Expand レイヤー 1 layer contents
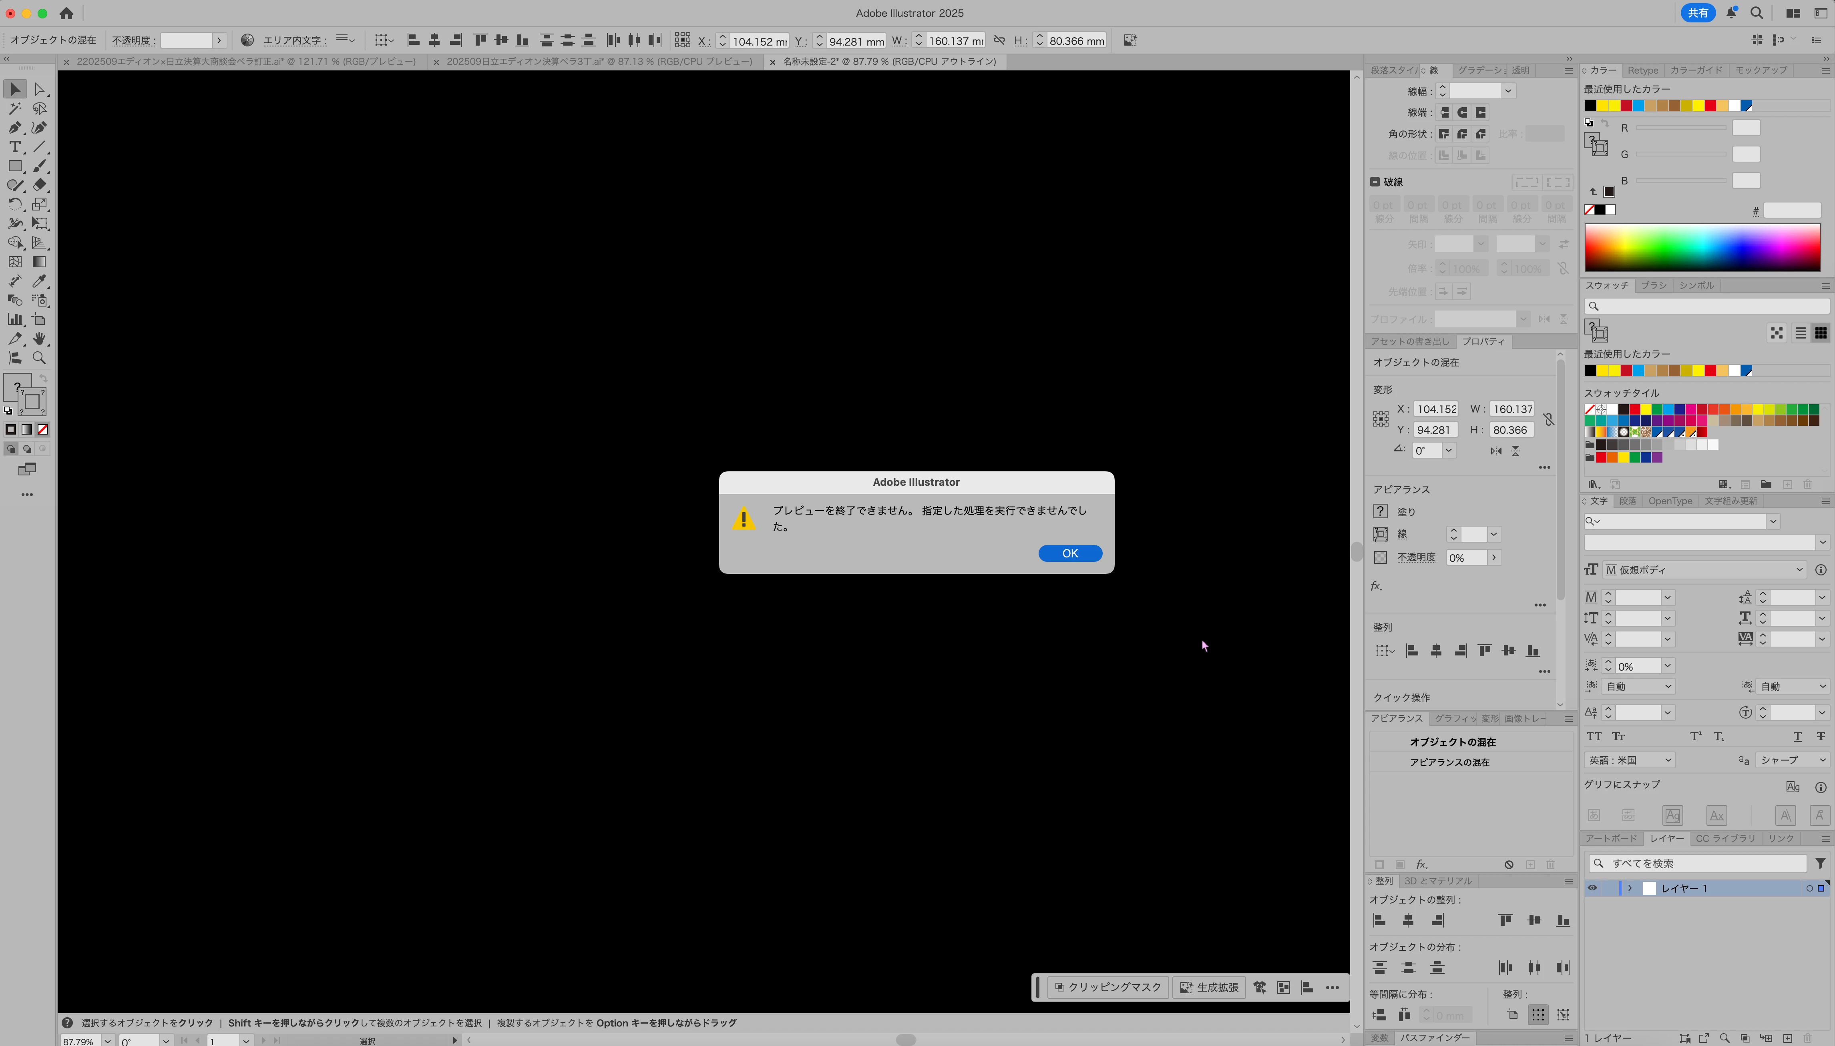The height and width of the screenshot is (1046, 1835). click(x=1630, y=889)
